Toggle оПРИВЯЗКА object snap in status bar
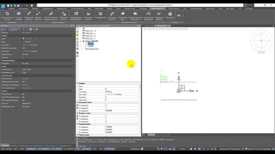 31,149
